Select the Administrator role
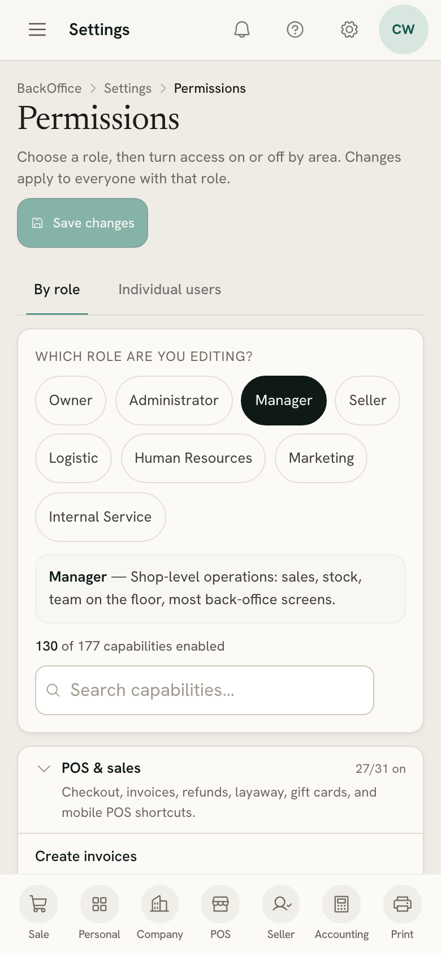This screenshot has height=955, width=441. point(174,401)
